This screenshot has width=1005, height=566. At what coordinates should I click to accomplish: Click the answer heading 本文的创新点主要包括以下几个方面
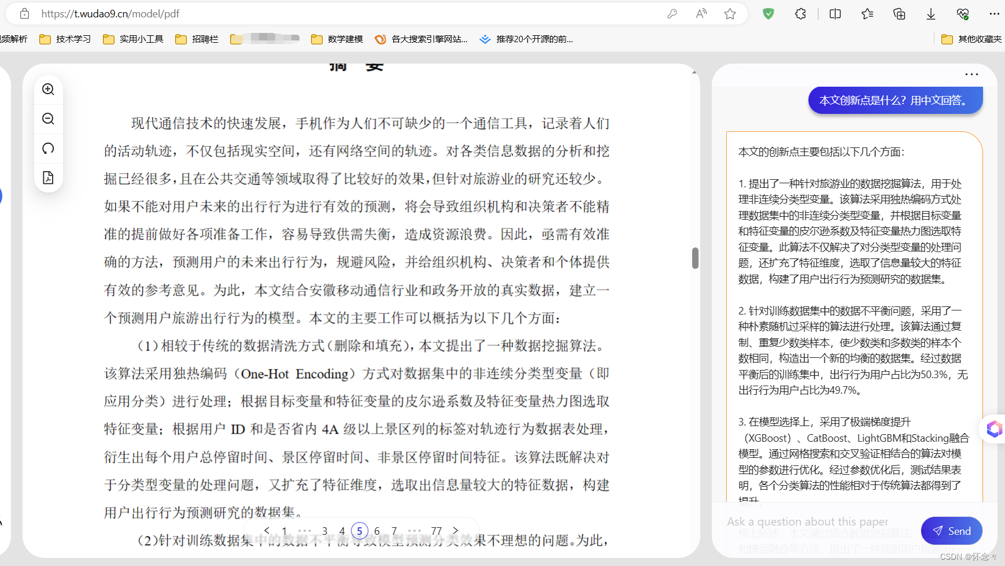[x=821, y=152]
